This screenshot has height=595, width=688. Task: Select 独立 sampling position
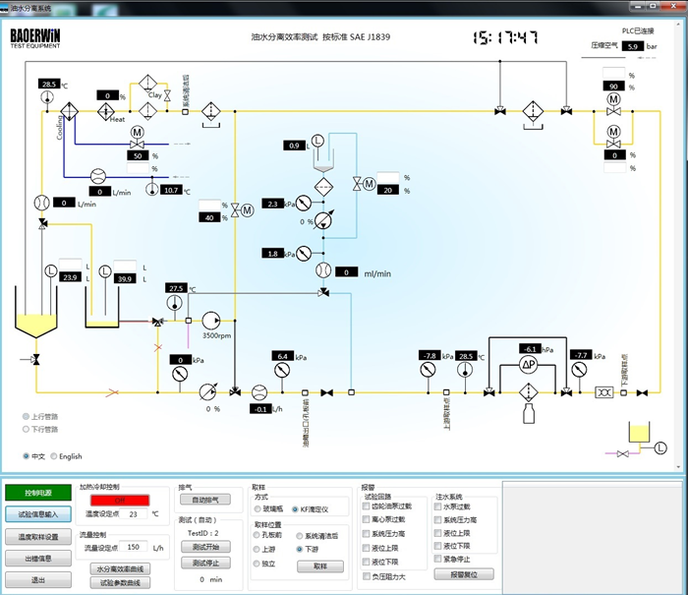257,564
